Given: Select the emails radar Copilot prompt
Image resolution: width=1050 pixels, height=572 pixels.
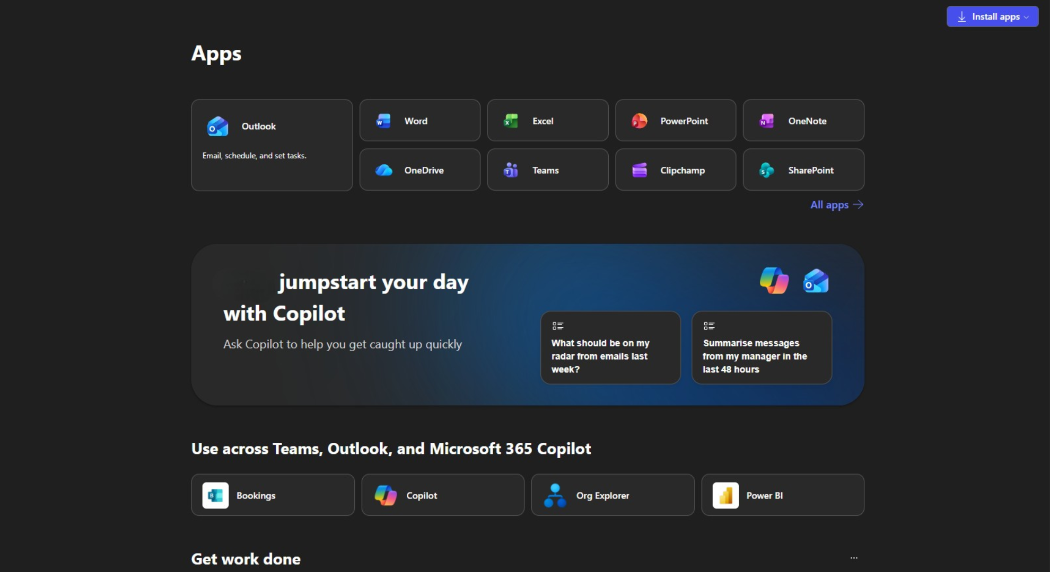Looking at the screenshot, I should [610, 347].
